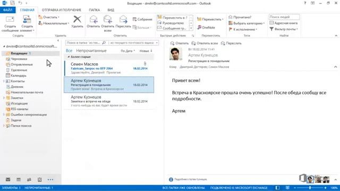Select the Черновики folder

(x=19, y=59)
